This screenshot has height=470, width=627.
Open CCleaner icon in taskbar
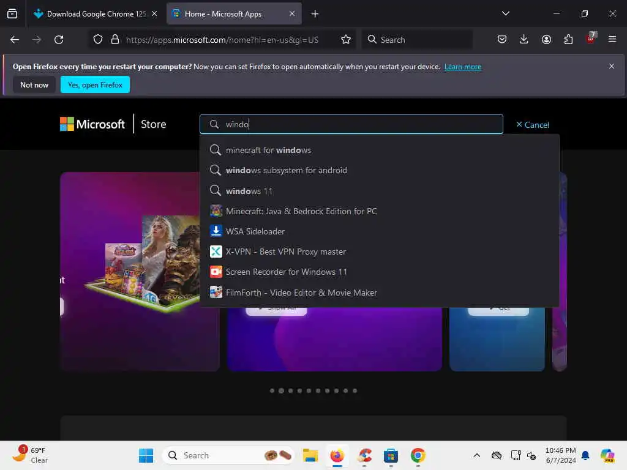tap(364, 455)
